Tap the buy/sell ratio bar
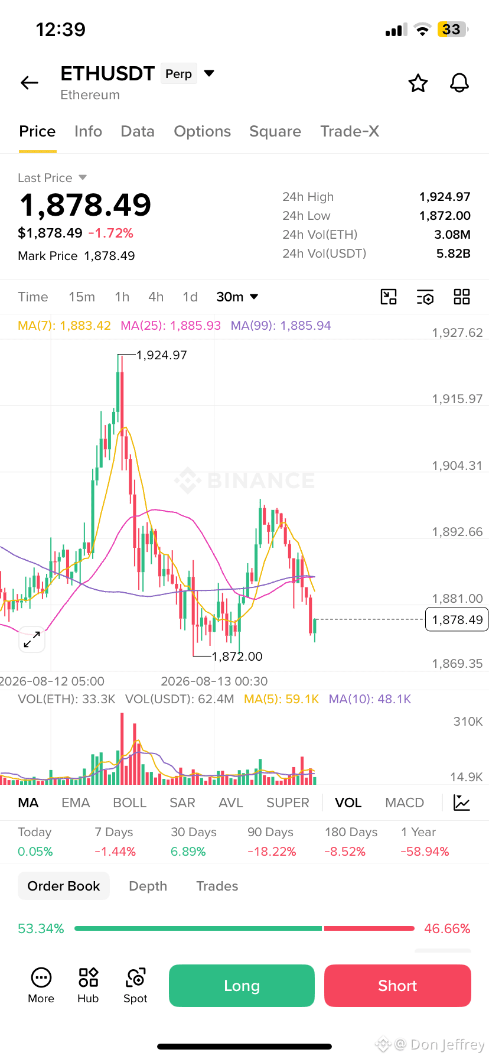The height and width of the screenshot is (1059, 489). [244, 928]
